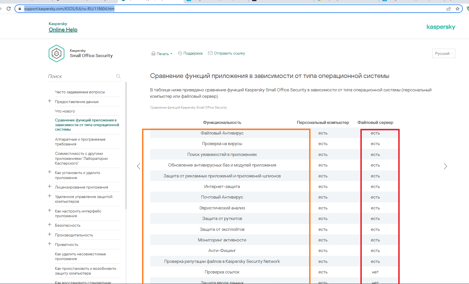Click Поиск уязвимостей в приложениях row

tap(222, 155)
